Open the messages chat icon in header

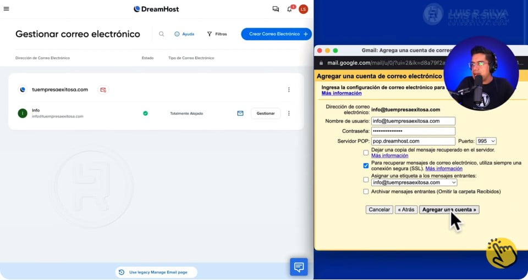tap(276, 9)
